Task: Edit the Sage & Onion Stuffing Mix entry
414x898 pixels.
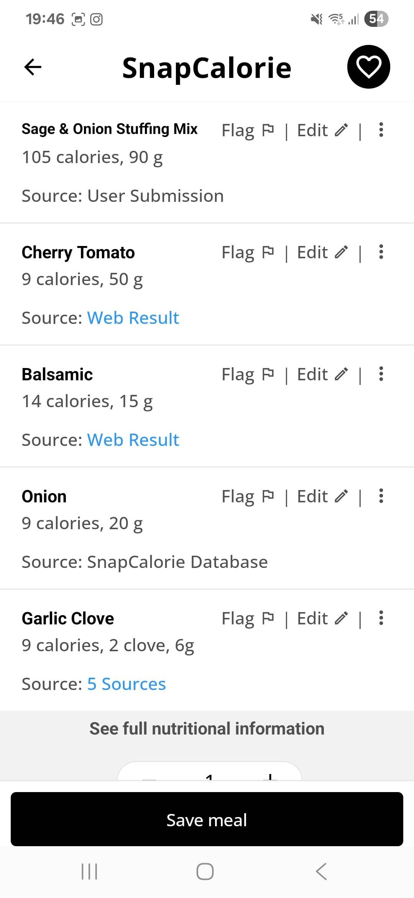Action: tap(322, 130)
